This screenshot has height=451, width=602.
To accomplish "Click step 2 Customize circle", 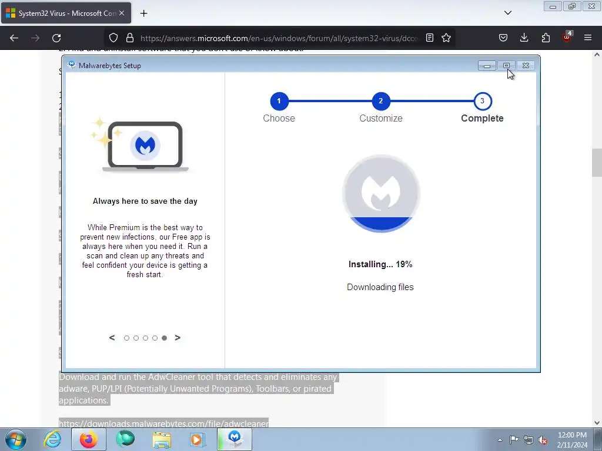I will coord(381,101).
